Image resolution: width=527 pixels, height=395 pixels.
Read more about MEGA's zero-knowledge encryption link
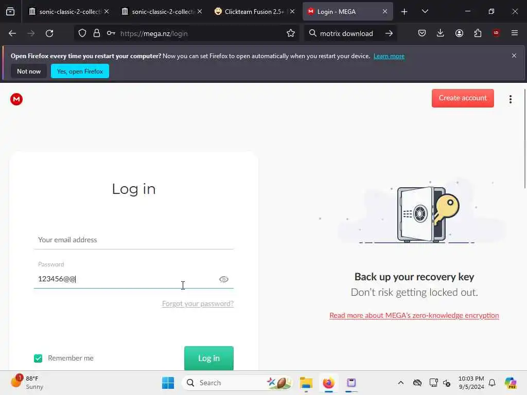pyautogui.click(x=414, y=315)
